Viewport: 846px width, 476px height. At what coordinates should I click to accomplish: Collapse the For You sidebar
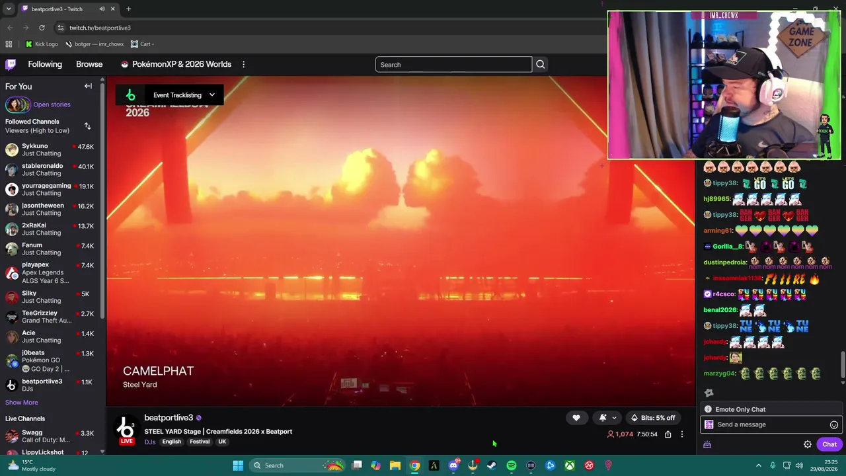(88, 86)
